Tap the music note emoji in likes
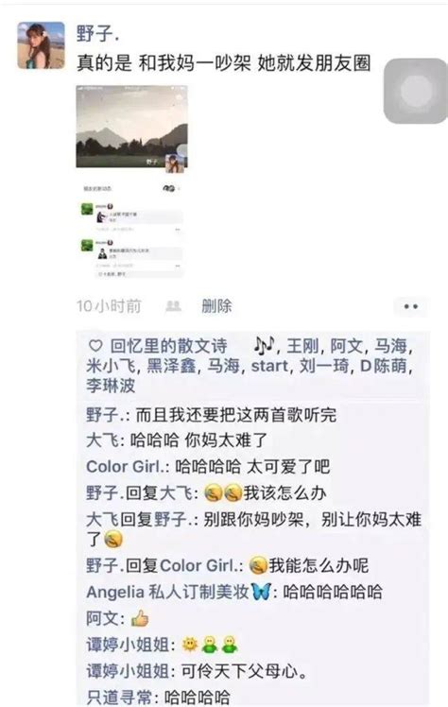 point(264,345)
